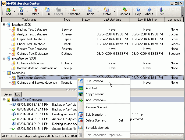Select Edit Scenario... menu entry
185x140 pixels.
[x=104, y=115]
